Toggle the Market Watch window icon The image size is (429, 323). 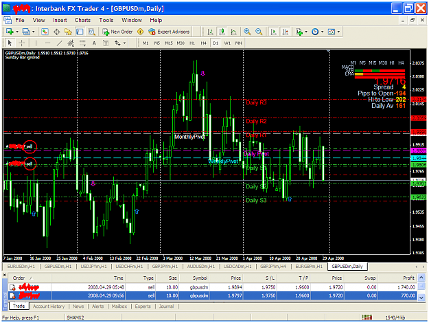[45, 32]
